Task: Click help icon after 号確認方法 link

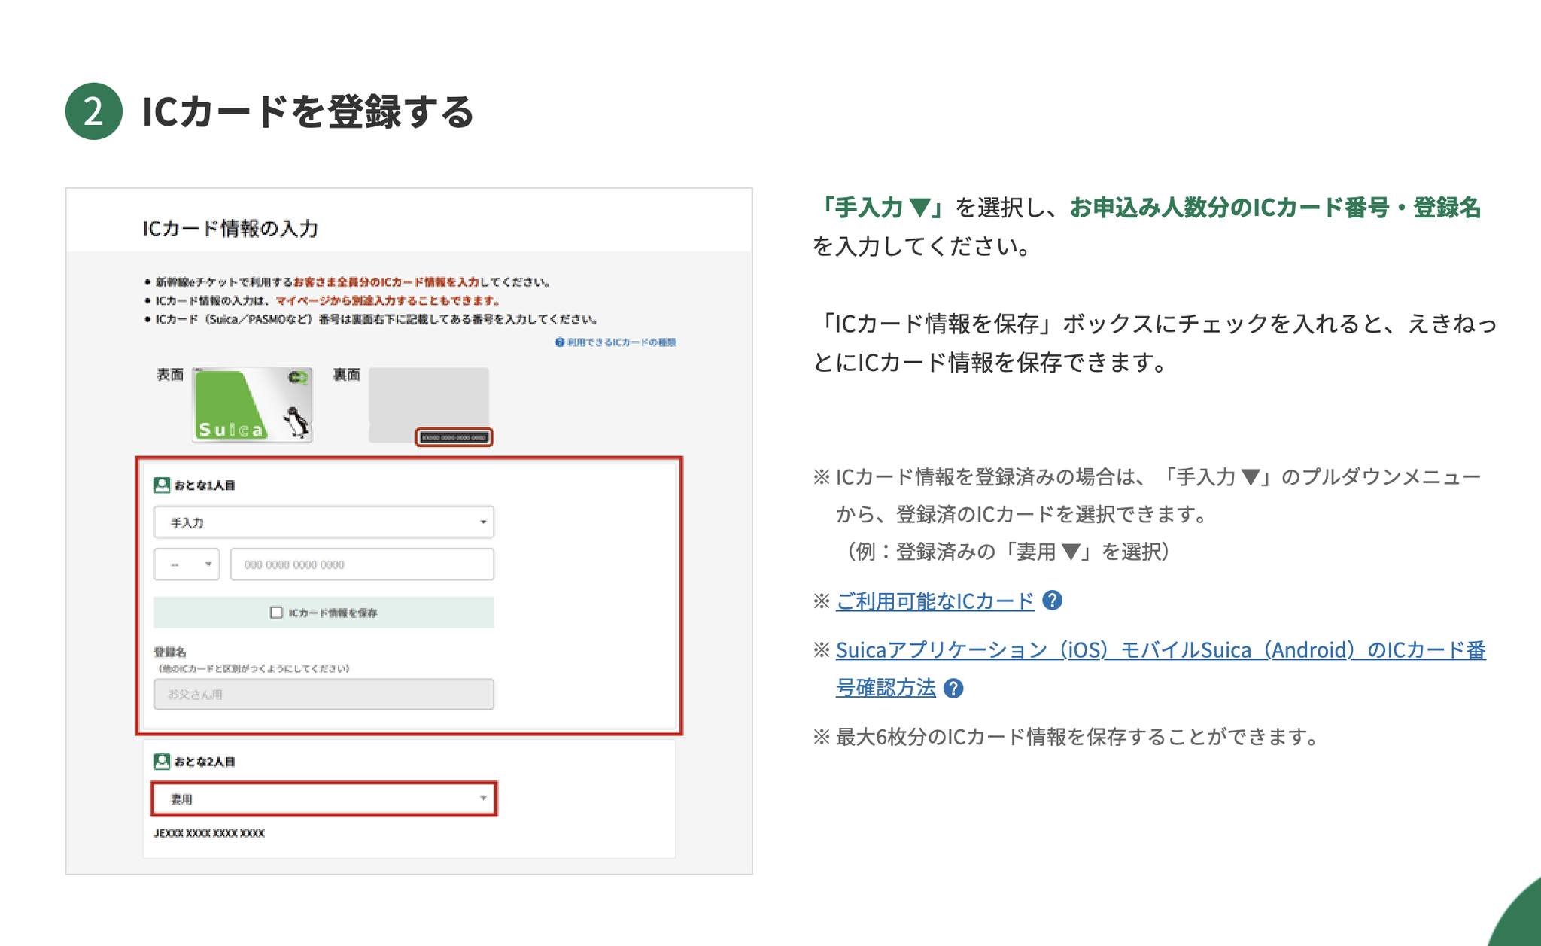Action: [x=953, y=688]
